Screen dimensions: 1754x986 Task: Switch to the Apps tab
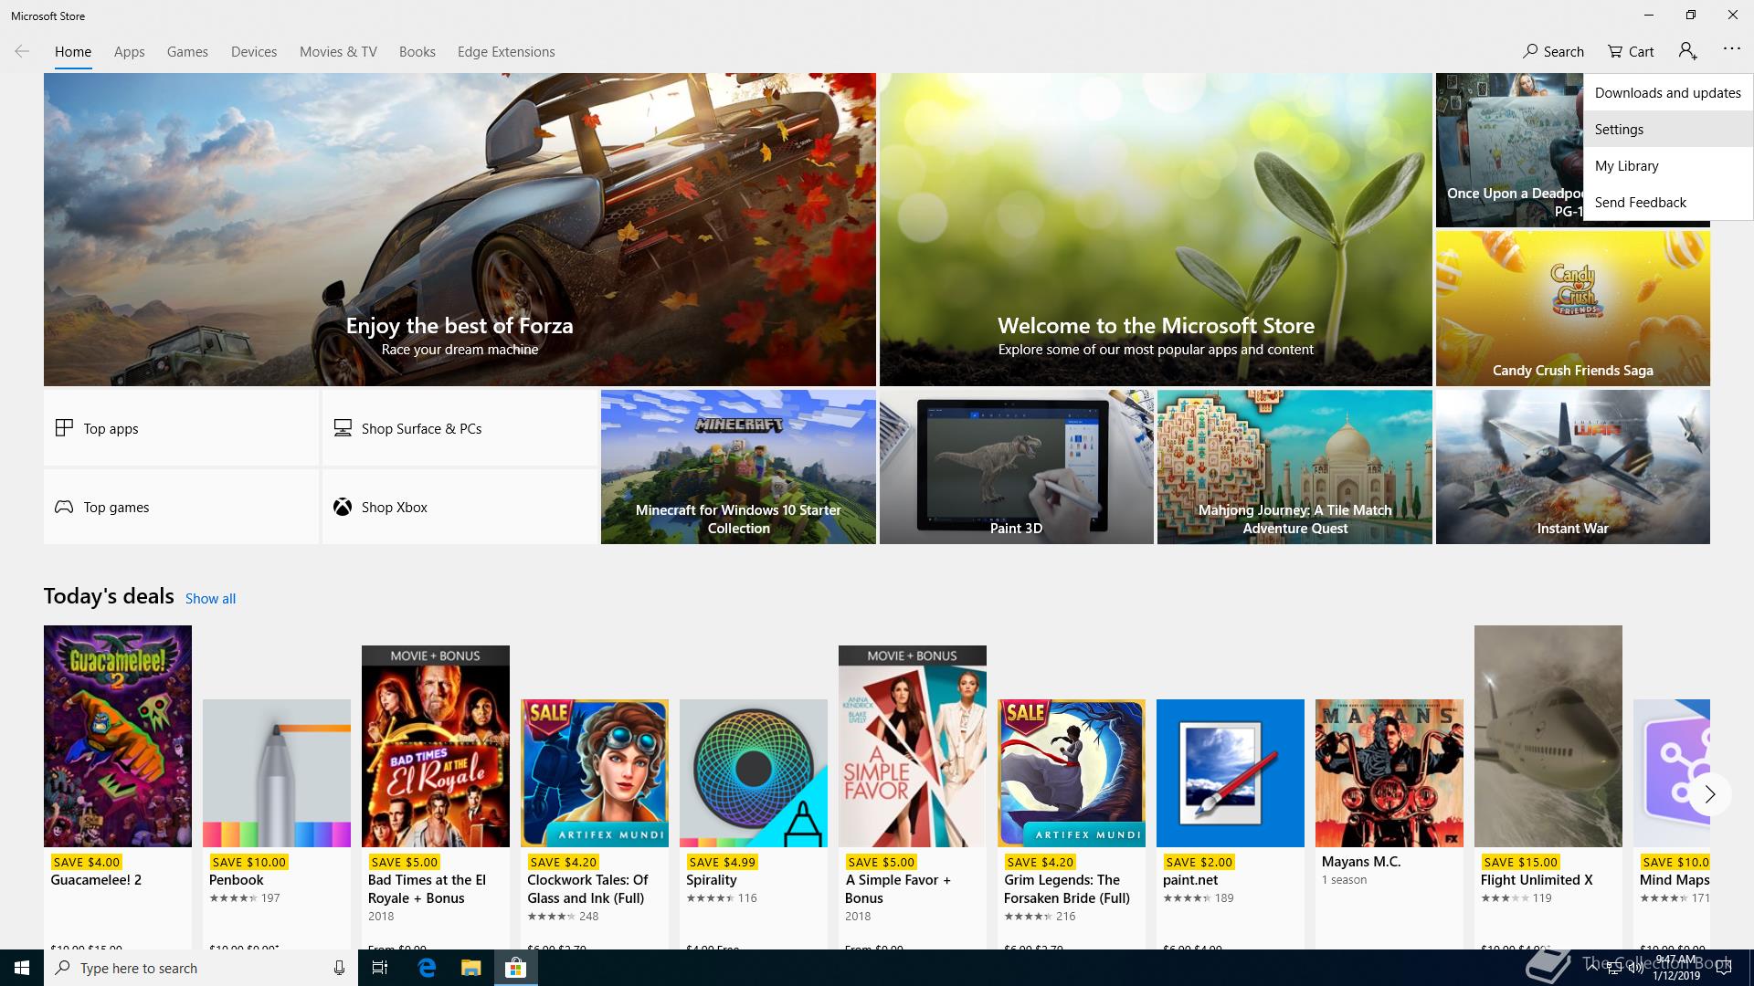point(129,52)
